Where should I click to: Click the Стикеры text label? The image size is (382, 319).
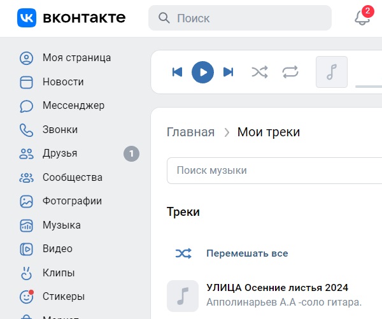pyautogui.click(x=64, y=297)
